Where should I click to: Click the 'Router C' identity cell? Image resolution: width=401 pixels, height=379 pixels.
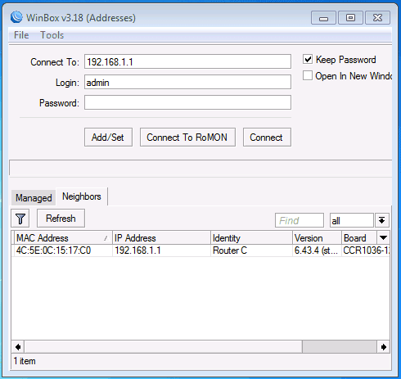coord(230,250)
